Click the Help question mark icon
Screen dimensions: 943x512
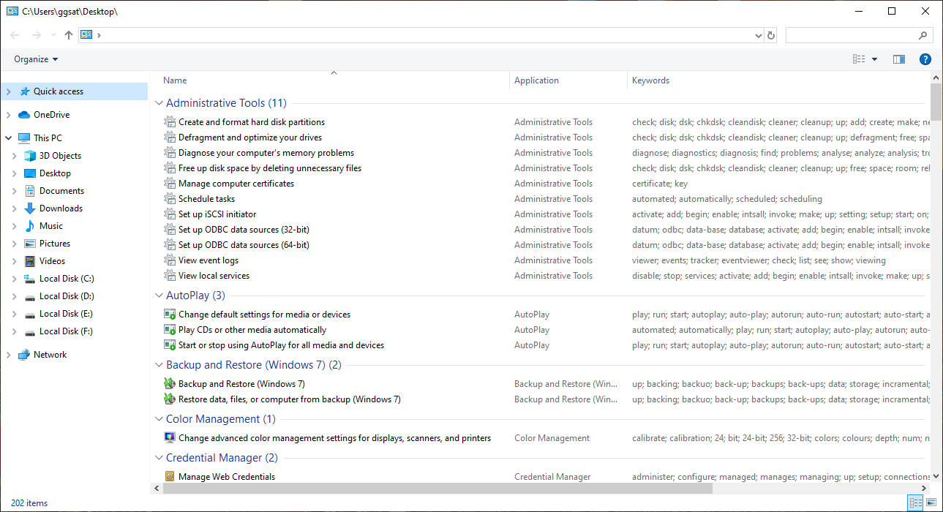click(x=925, y=59)
